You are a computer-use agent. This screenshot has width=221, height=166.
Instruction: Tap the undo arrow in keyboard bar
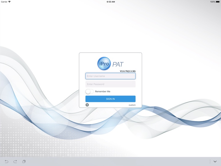coord(6,162)
